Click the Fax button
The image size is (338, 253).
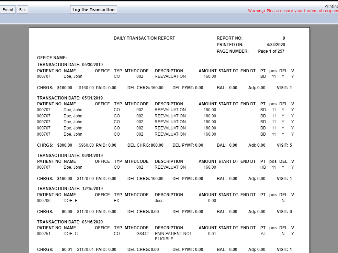pyautogui.click(x=22, y=10)
